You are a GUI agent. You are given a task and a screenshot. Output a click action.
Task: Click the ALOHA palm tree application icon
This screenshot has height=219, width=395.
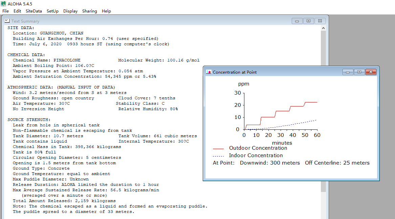point(3,4)
